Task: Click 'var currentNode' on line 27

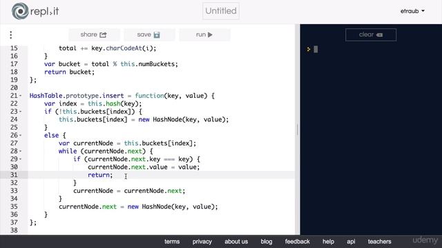Action: 86,143
